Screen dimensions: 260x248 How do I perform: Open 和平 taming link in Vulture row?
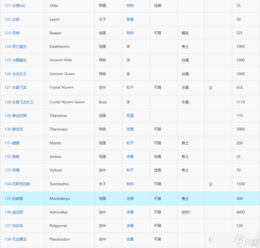coord(130,170)
